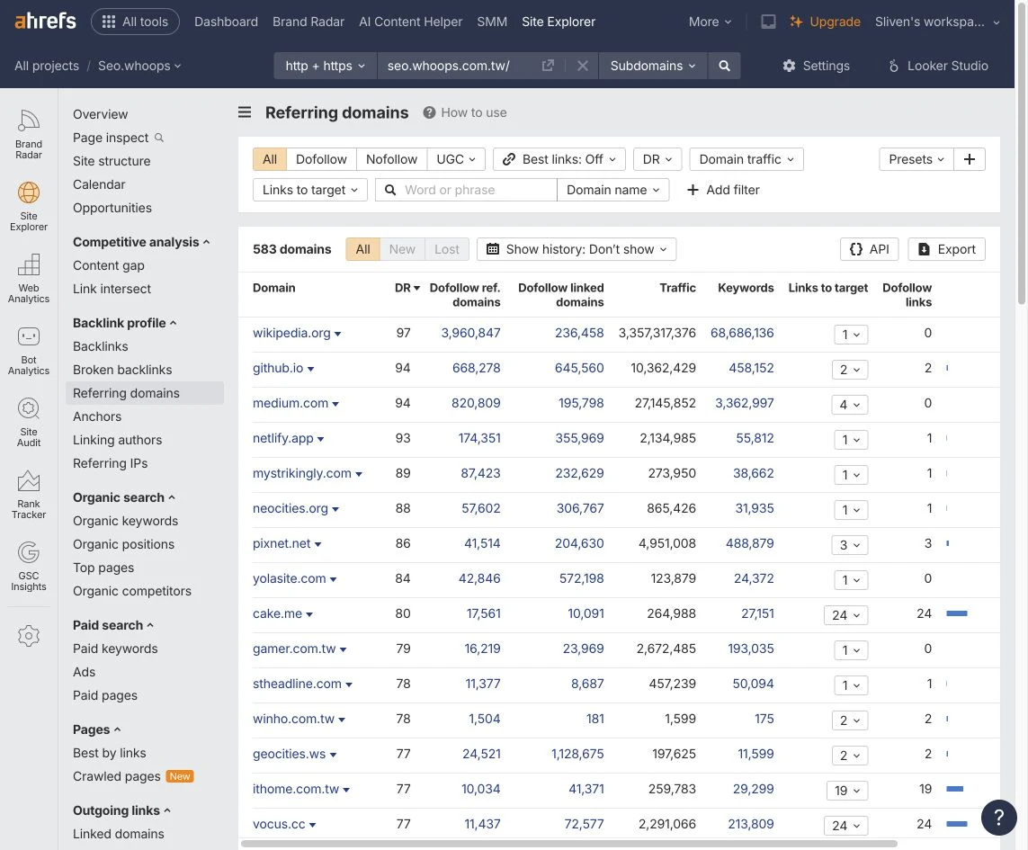Open the Domain traffic filter dropdown
Viewport: 1028px width, 850px height.
click(746, 159)
